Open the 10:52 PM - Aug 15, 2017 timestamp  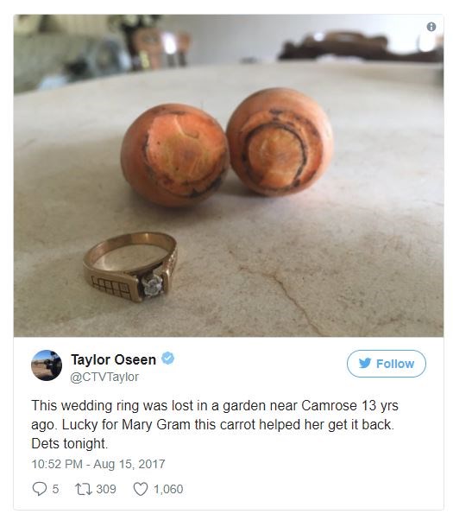(98, 464)
